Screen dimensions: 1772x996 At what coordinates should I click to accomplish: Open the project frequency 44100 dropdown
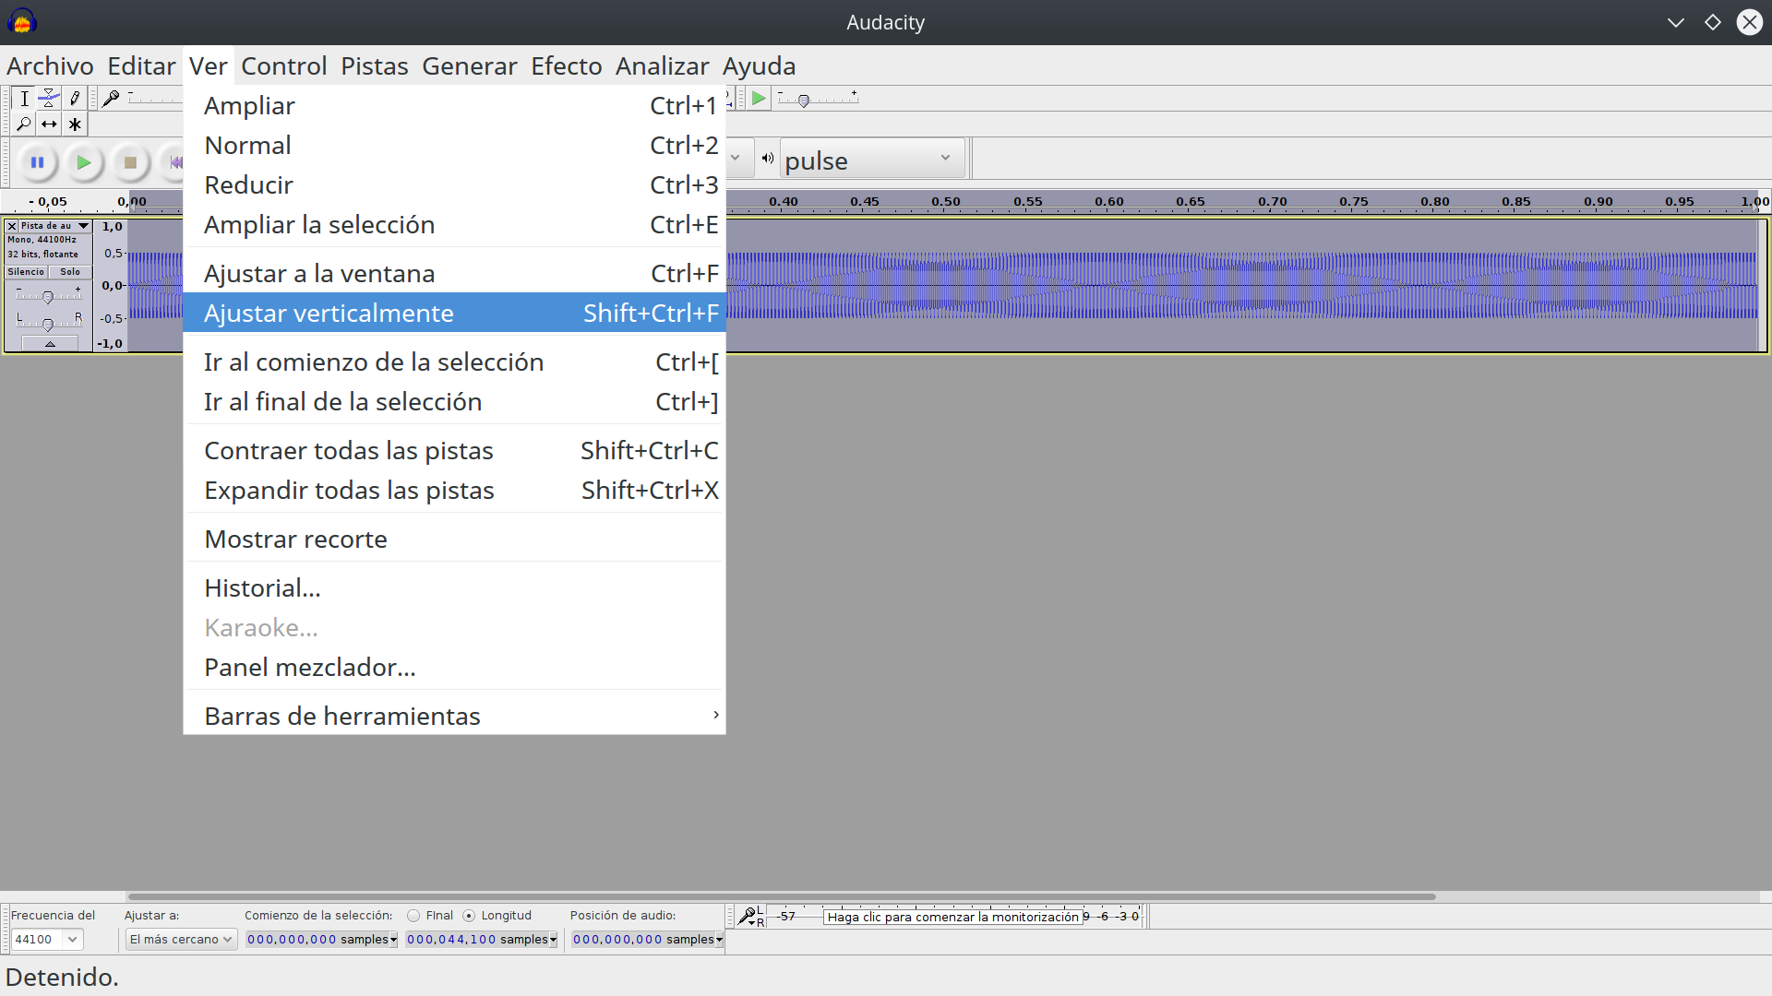click(x=73, y=939)
